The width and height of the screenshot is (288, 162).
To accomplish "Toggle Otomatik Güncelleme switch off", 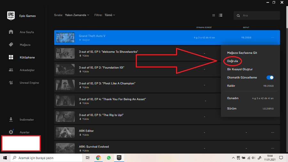I will (x=270, y=78).
